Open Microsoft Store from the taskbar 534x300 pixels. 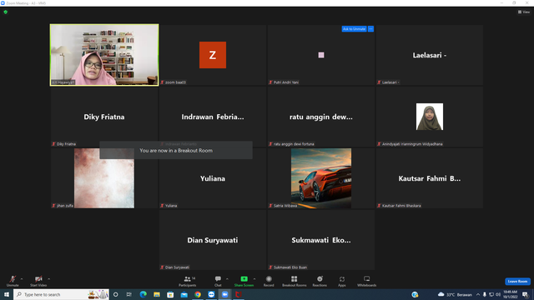(x=170, y=294)
